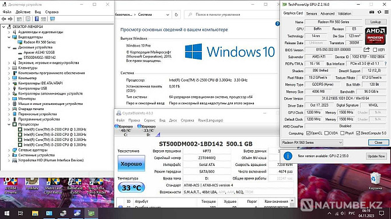Click the РУС language indicator on the taskbar

tap(351, 213)
